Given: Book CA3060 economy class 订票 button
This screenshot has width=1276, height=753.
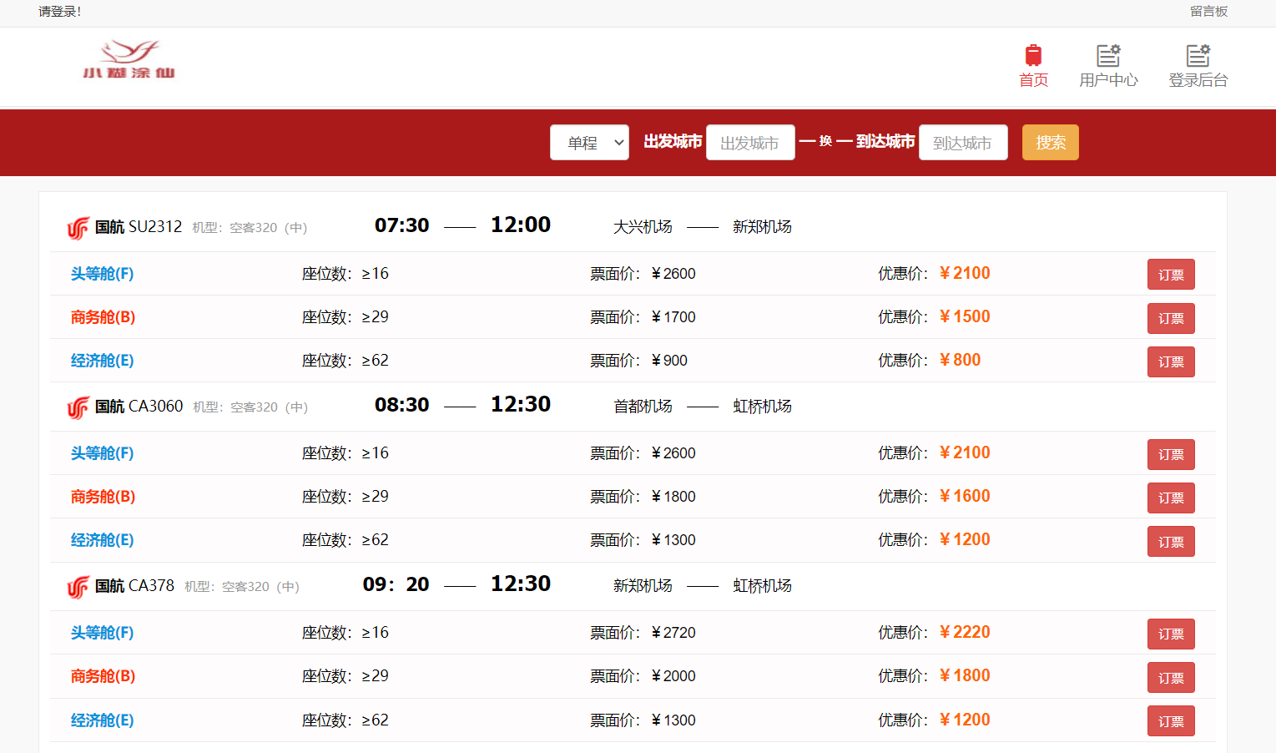Looking at the screenshot, I should click(1171, 541).
